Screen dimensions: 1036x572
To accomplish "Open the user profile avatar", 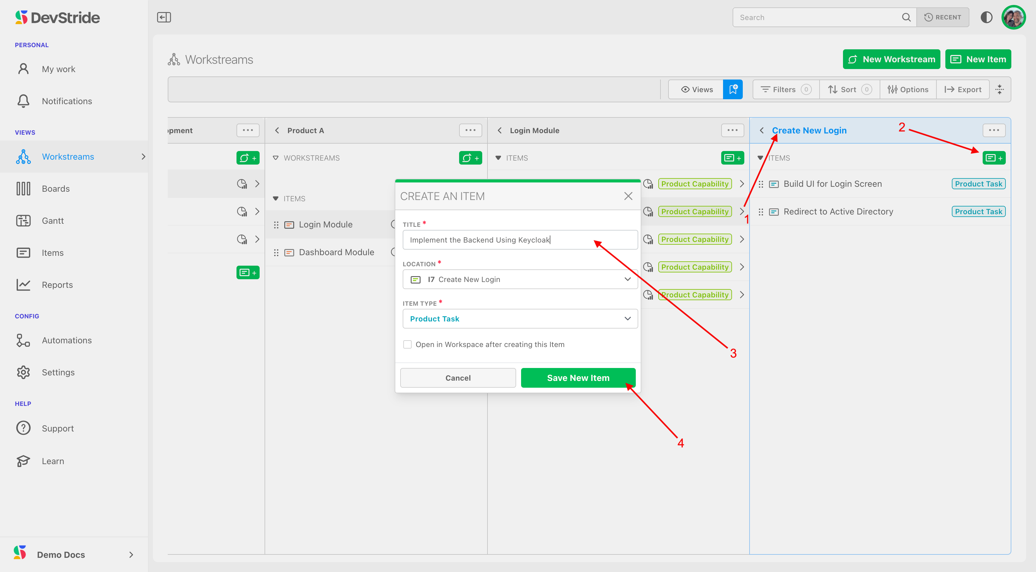I will [1013, 17].
